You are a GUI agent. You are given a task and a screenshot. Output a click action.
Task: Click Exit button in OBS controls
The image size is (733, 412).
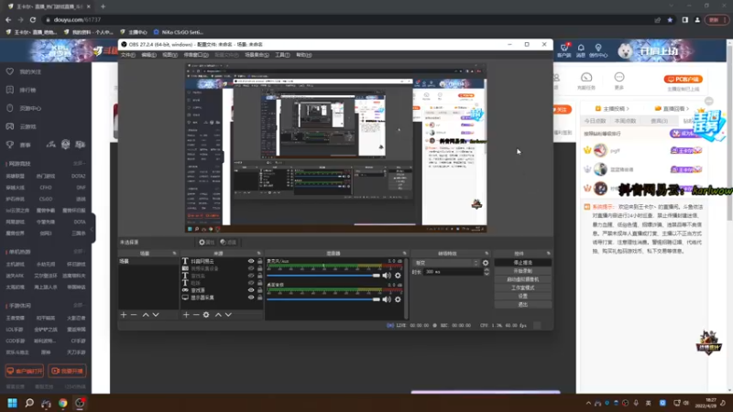point(522,305)
